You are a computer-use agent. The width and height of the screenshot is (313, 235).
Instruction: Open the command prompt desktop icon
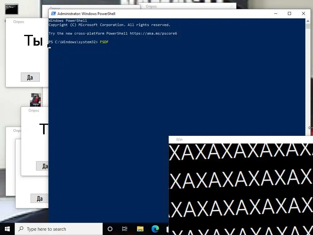point(12,9)
